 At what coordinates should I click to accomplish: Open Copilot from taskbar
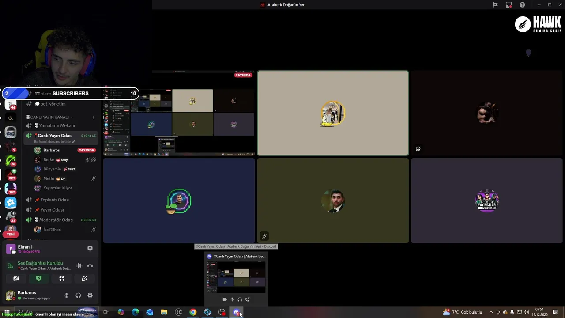(121, 312)
